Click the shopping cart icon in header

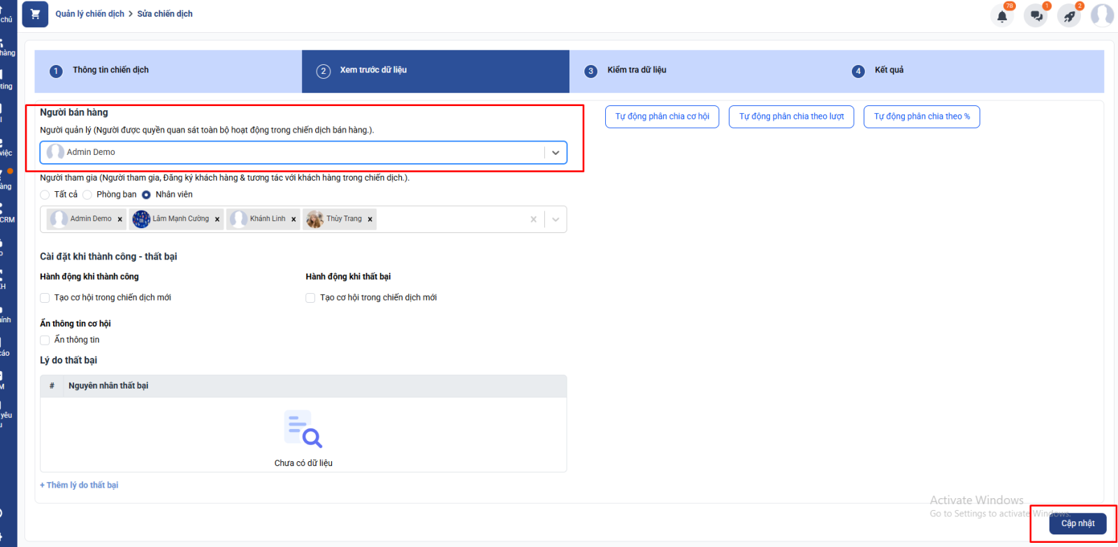[35, 14]
